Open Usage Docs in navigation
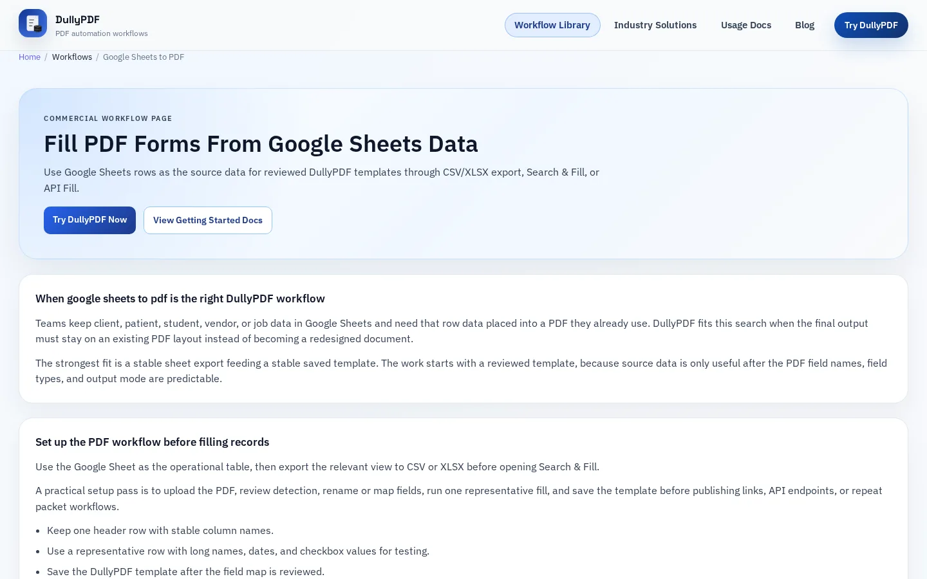Image resolution: width=927 pixels, height=579 pixels. [746, 25]
